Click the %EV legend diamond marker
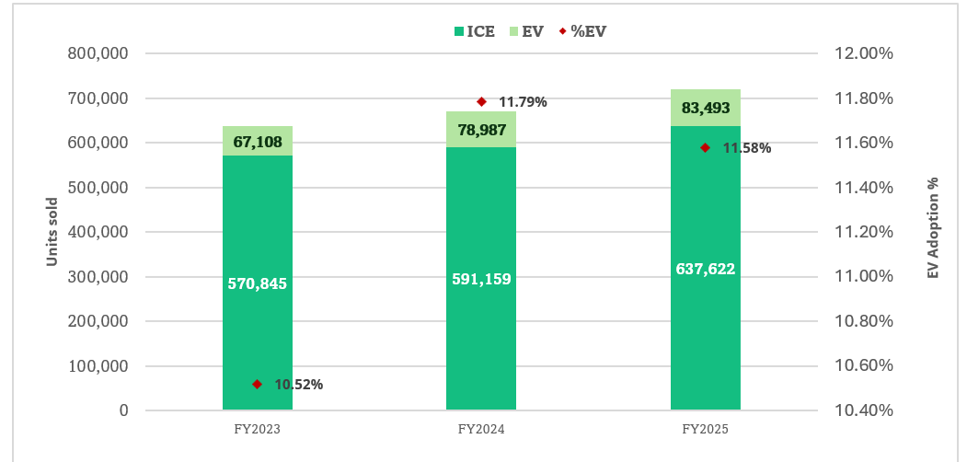The height and width of the screenshot is (462, 967). pyautogui.click(x=562, y=31)
